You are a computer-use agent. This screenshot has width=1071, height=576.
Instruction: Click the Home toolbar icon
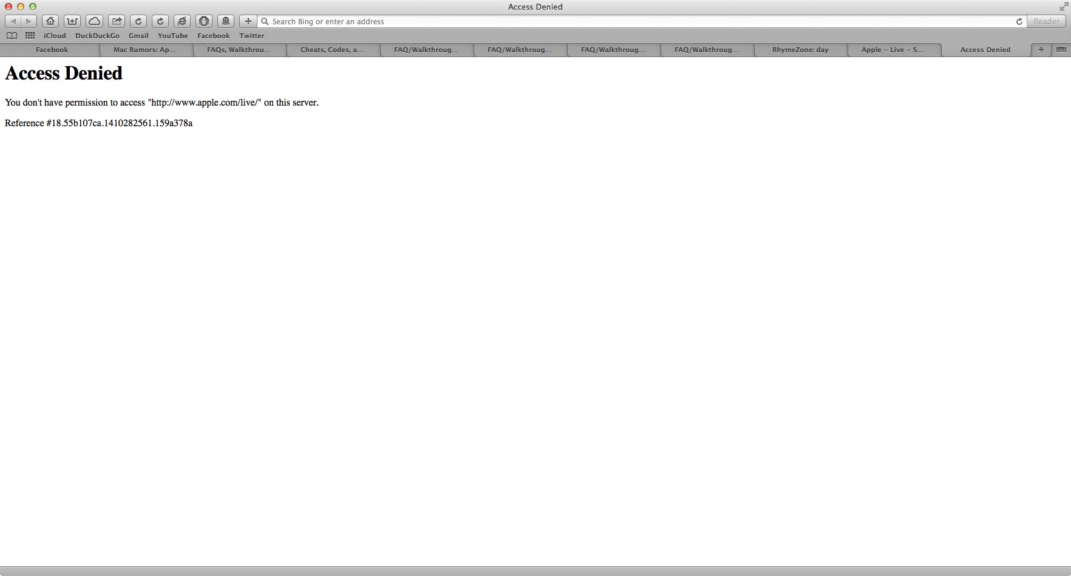tap(50, 21)
